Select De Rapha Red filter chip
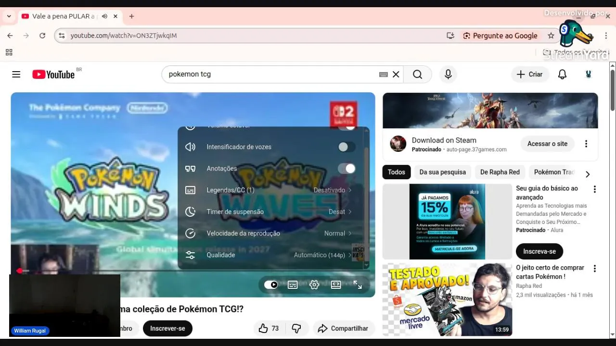The width and height of the screenshot is (616, 346). tap(500, 172)
